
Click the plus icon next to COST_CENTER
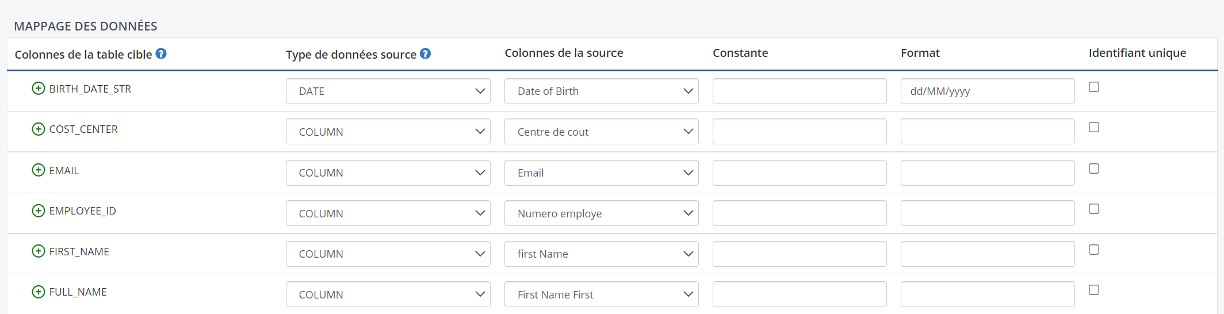click(x=39, y=129)
